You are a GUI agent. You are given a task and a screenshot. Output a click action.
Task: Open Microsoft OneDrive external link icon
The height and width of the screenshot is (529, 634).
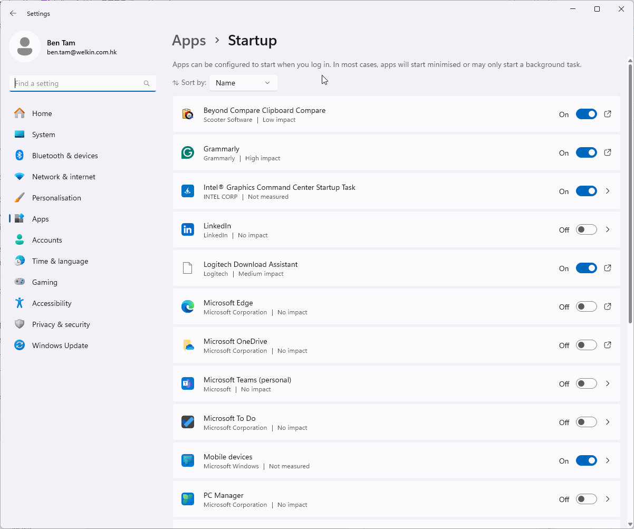pos(608,345)
